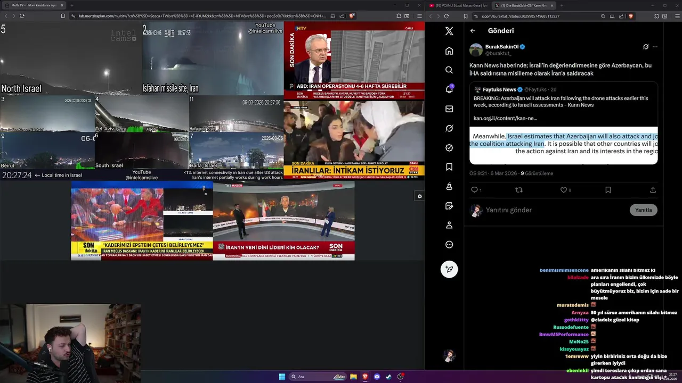
Task: Close the X'te BurakSakinOl tab
Action: click(551, 5)
